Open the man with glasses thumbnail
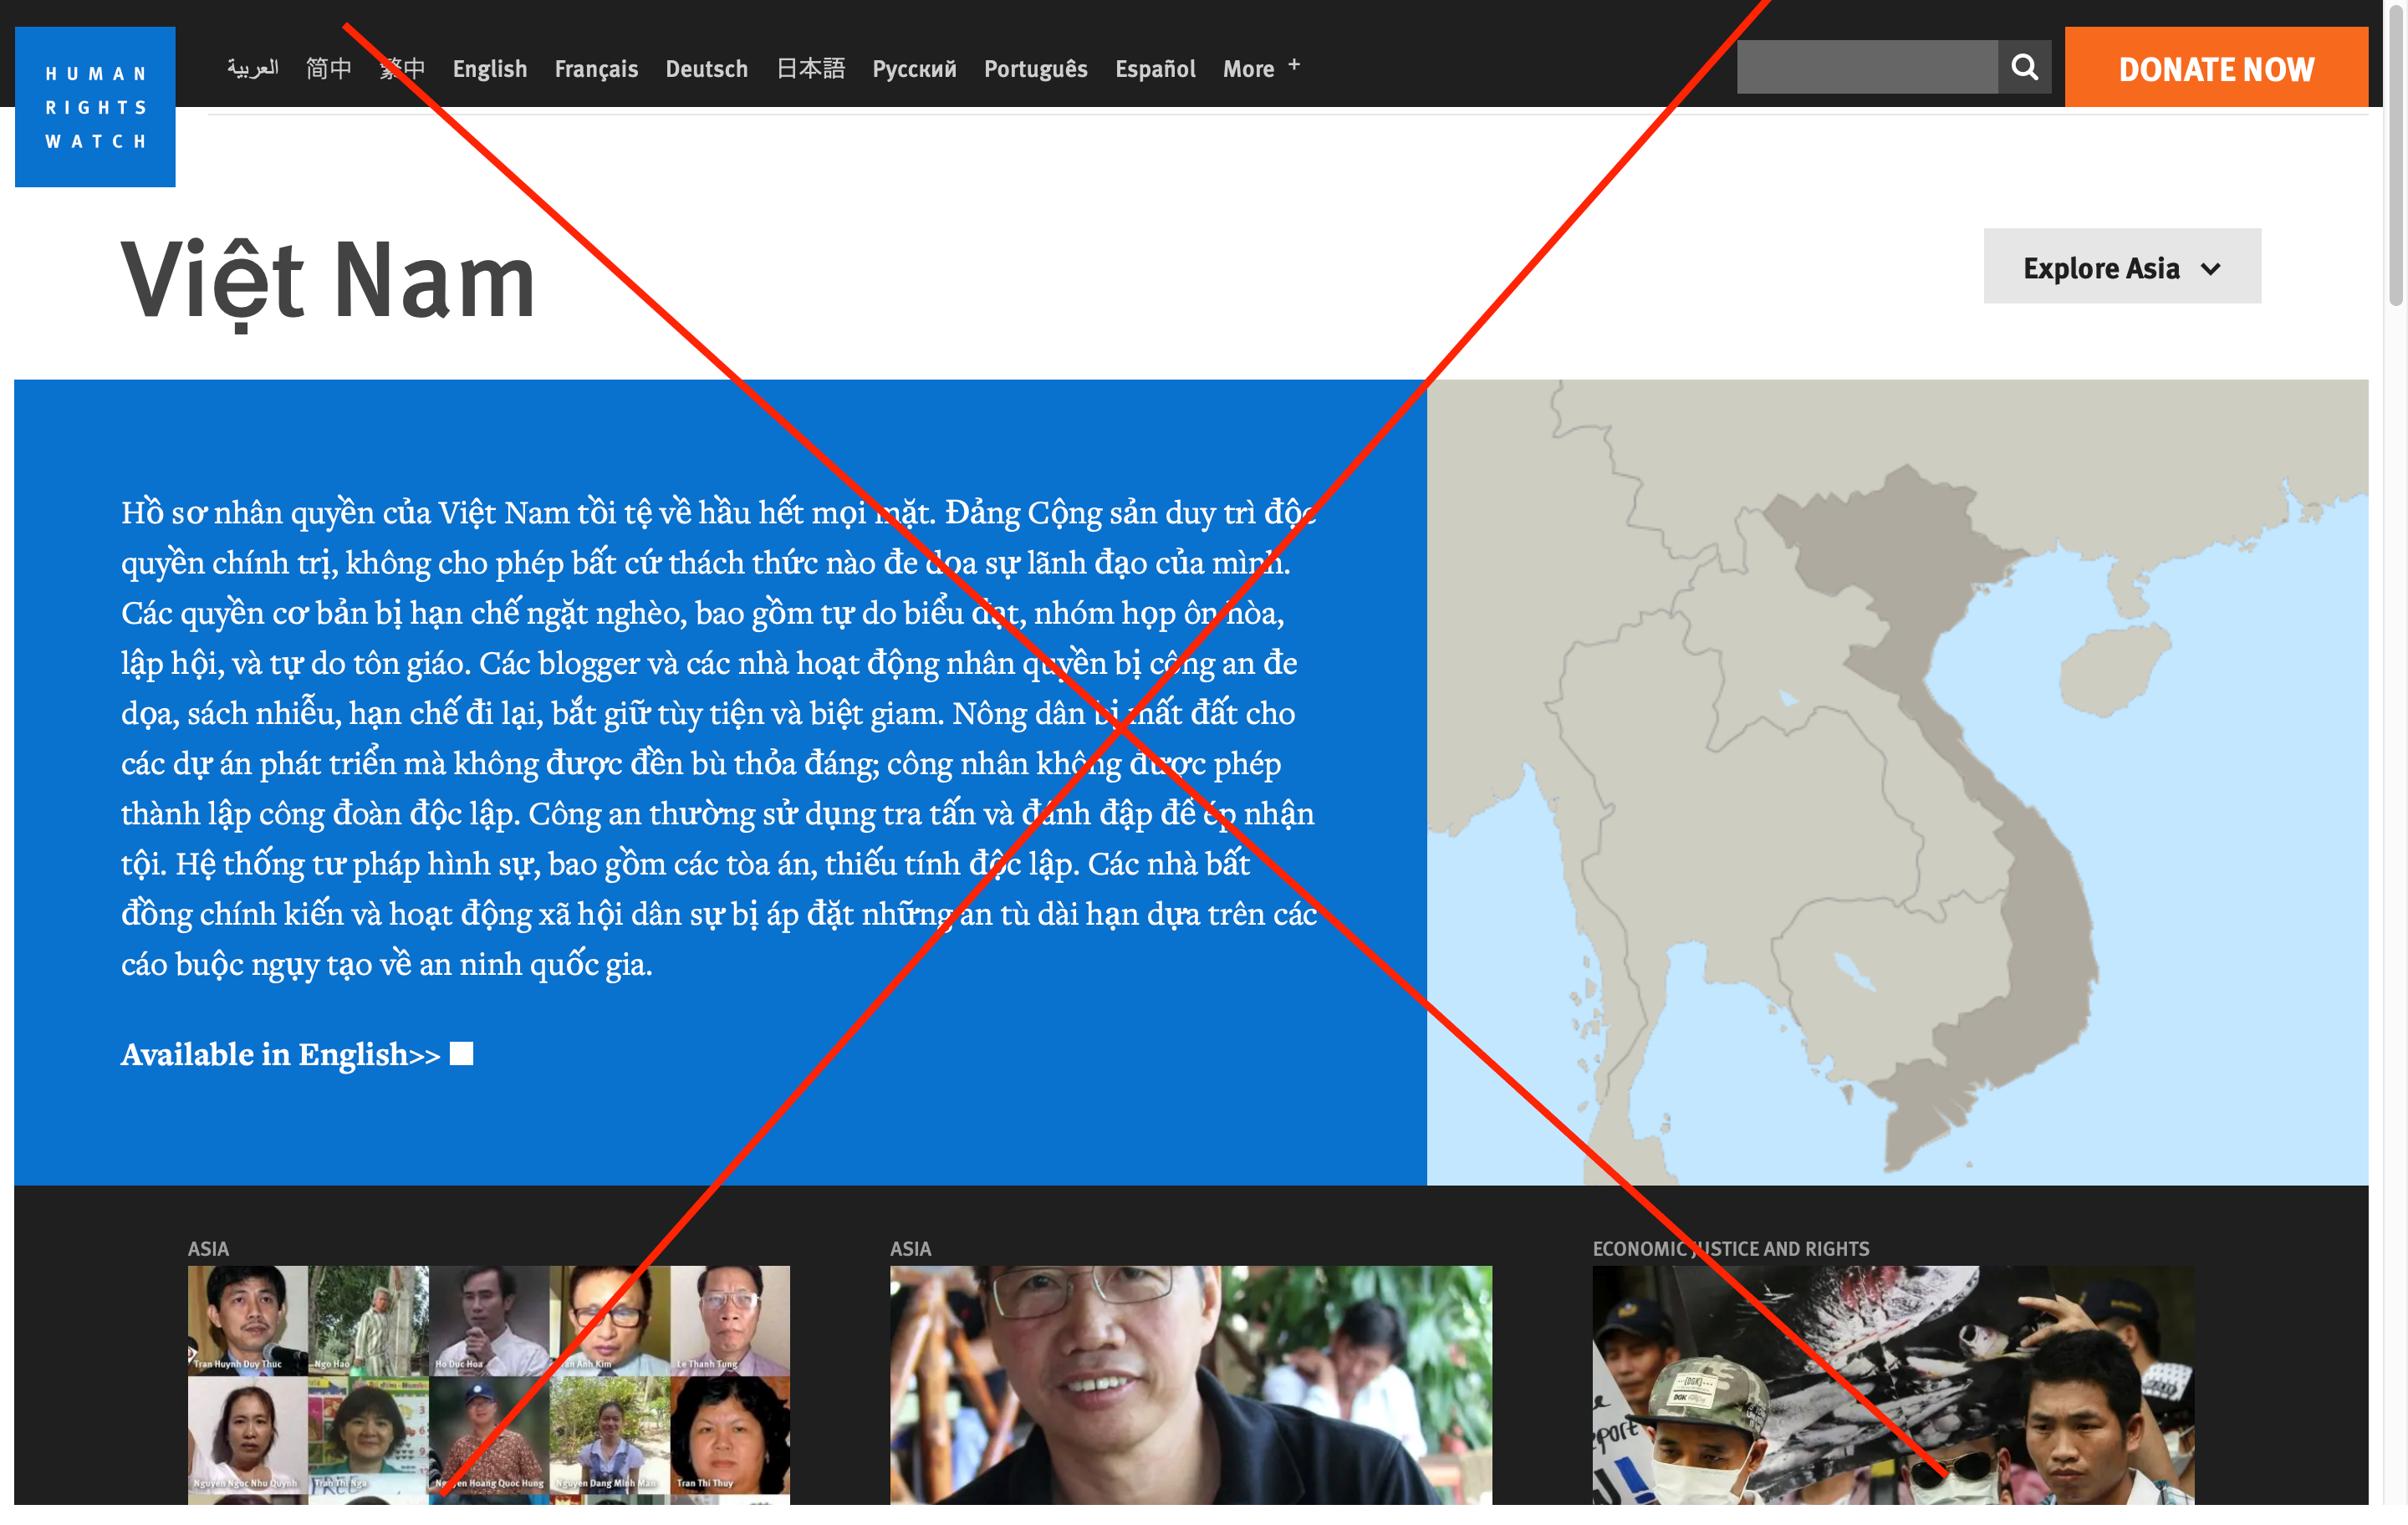Image resolution: width=2408 pixels, height=1525 pixels. pos(1191,1385)
